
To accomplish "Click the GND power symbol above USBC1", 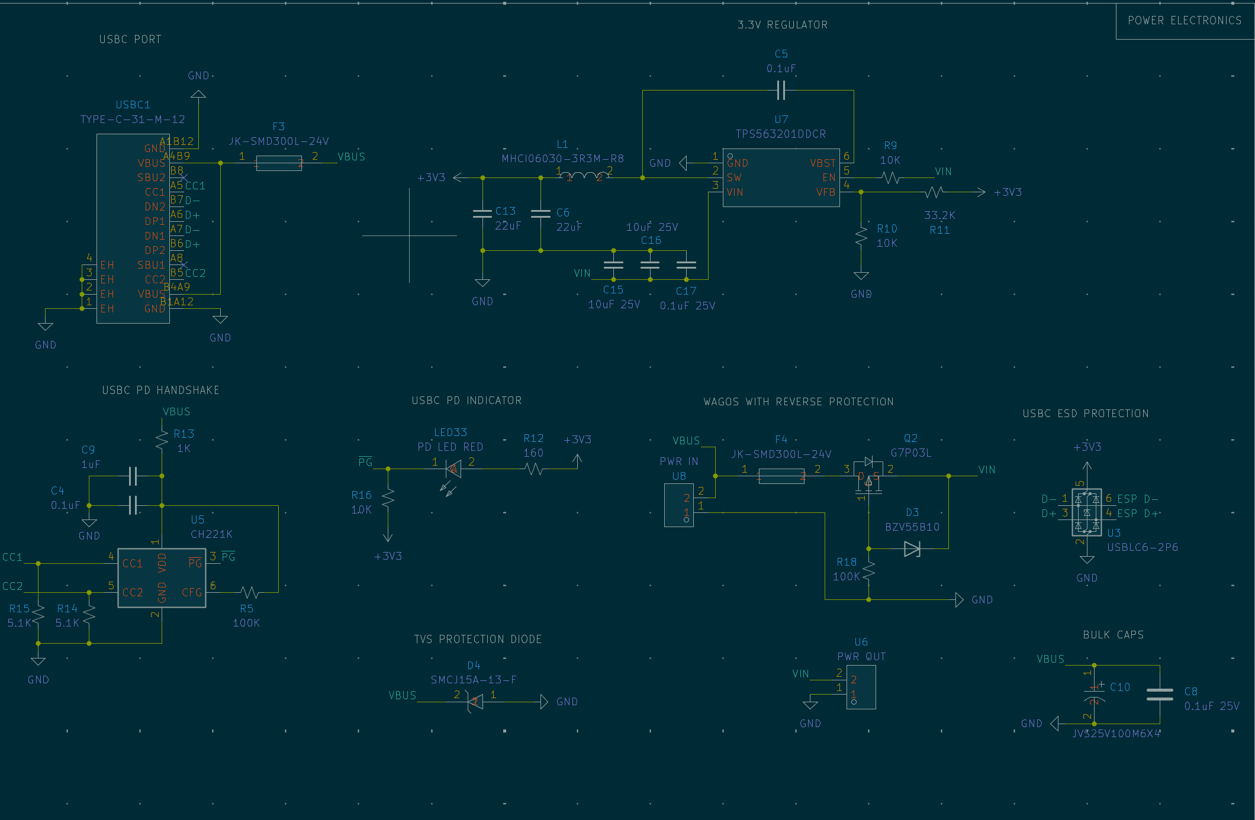I will click(198, 94).
